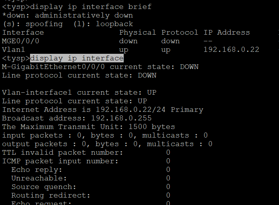Click the "input packets" statistics line
Image resolution: width=279 pixels, height=205 pixels.
pyautogui.click(x=105, y=136)
